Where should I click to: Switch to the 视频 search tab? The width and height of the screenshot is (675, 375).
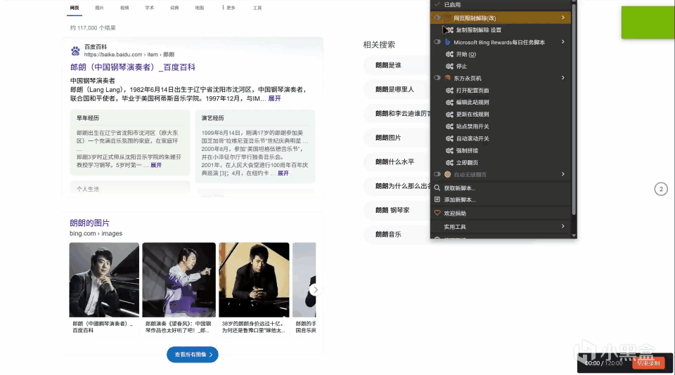click(124, 8)
